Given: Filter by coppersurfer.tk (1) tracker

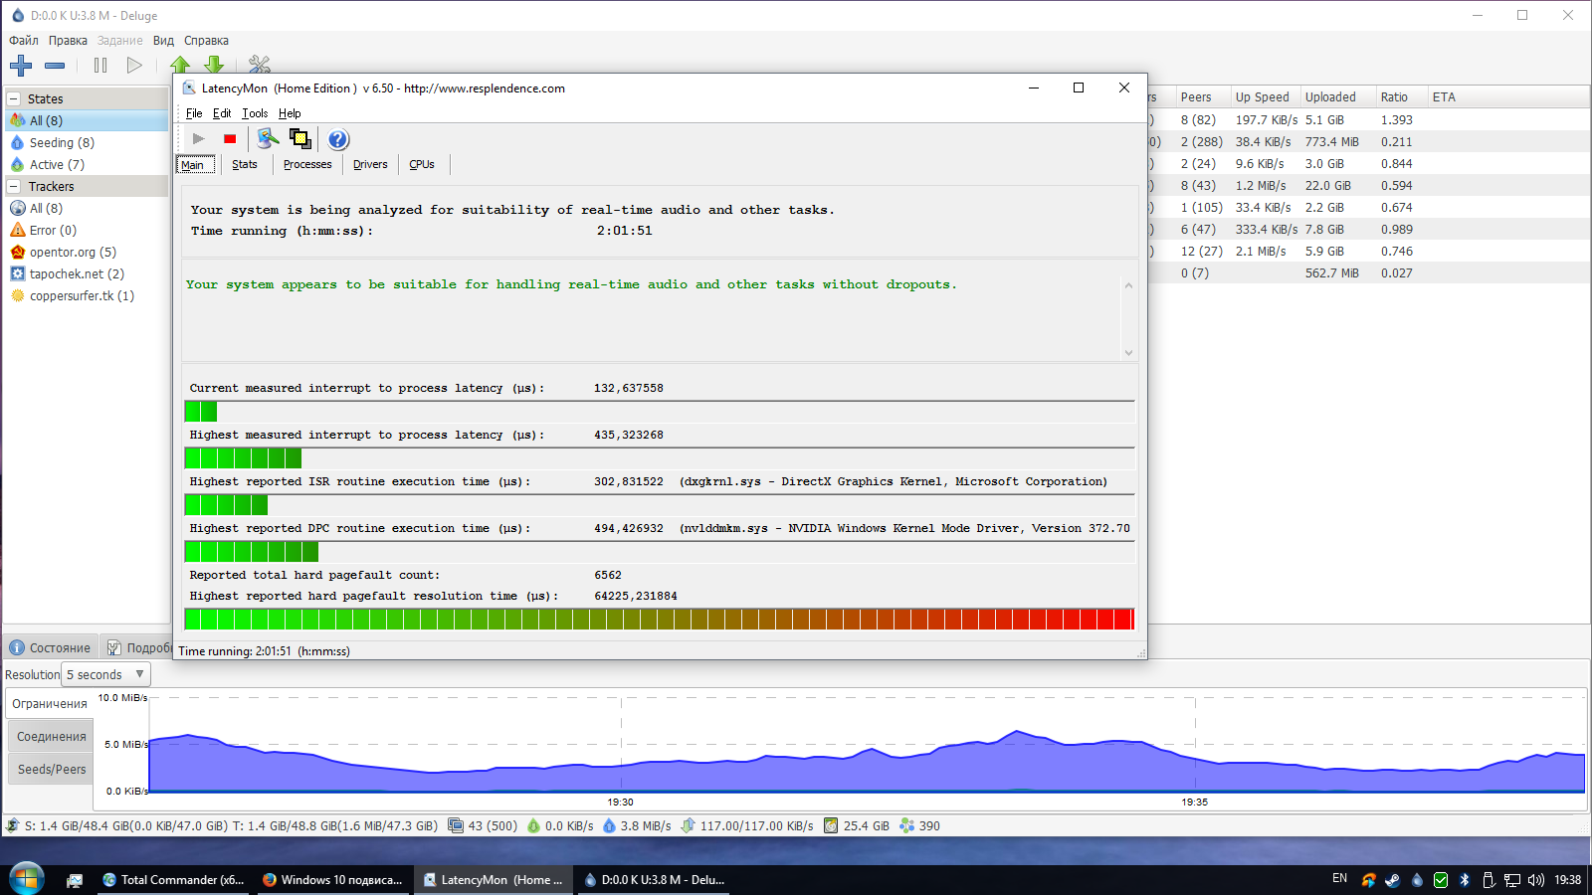Looking at the screenshot, I should pos(82,296).
